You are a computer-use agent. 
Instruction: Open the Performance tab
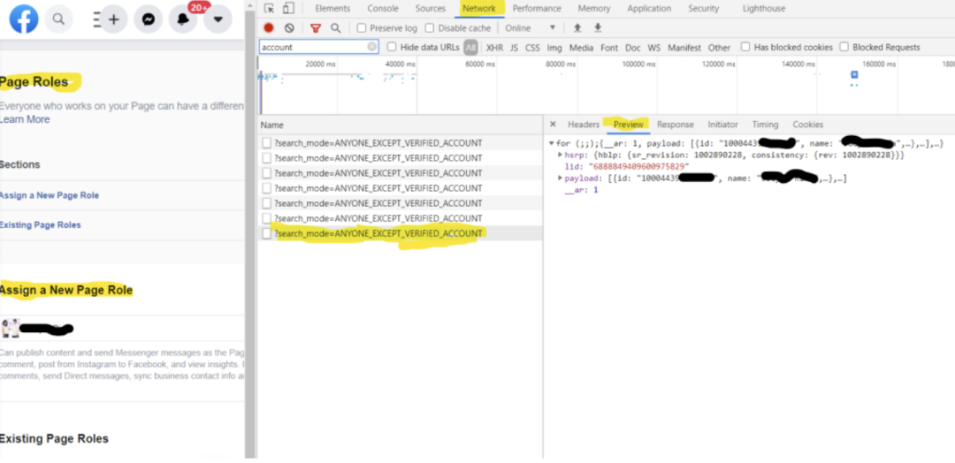pos(537,9)
